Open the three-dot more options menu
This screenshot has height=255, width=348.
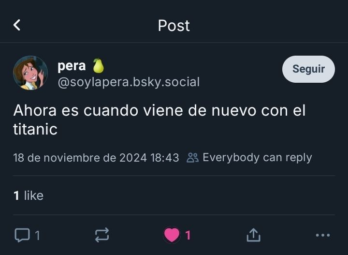(x=323, y=235)
